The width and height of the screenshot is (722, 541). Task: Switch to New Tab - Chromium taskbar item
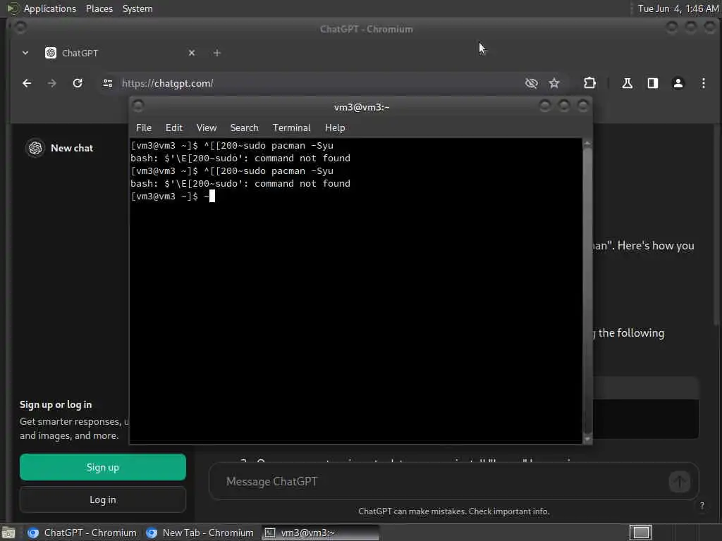click(200, 533)
